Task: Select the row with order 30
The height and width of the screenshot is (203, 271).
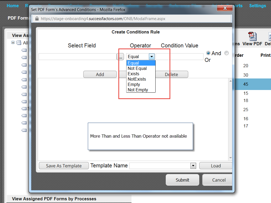Action: 246,75
